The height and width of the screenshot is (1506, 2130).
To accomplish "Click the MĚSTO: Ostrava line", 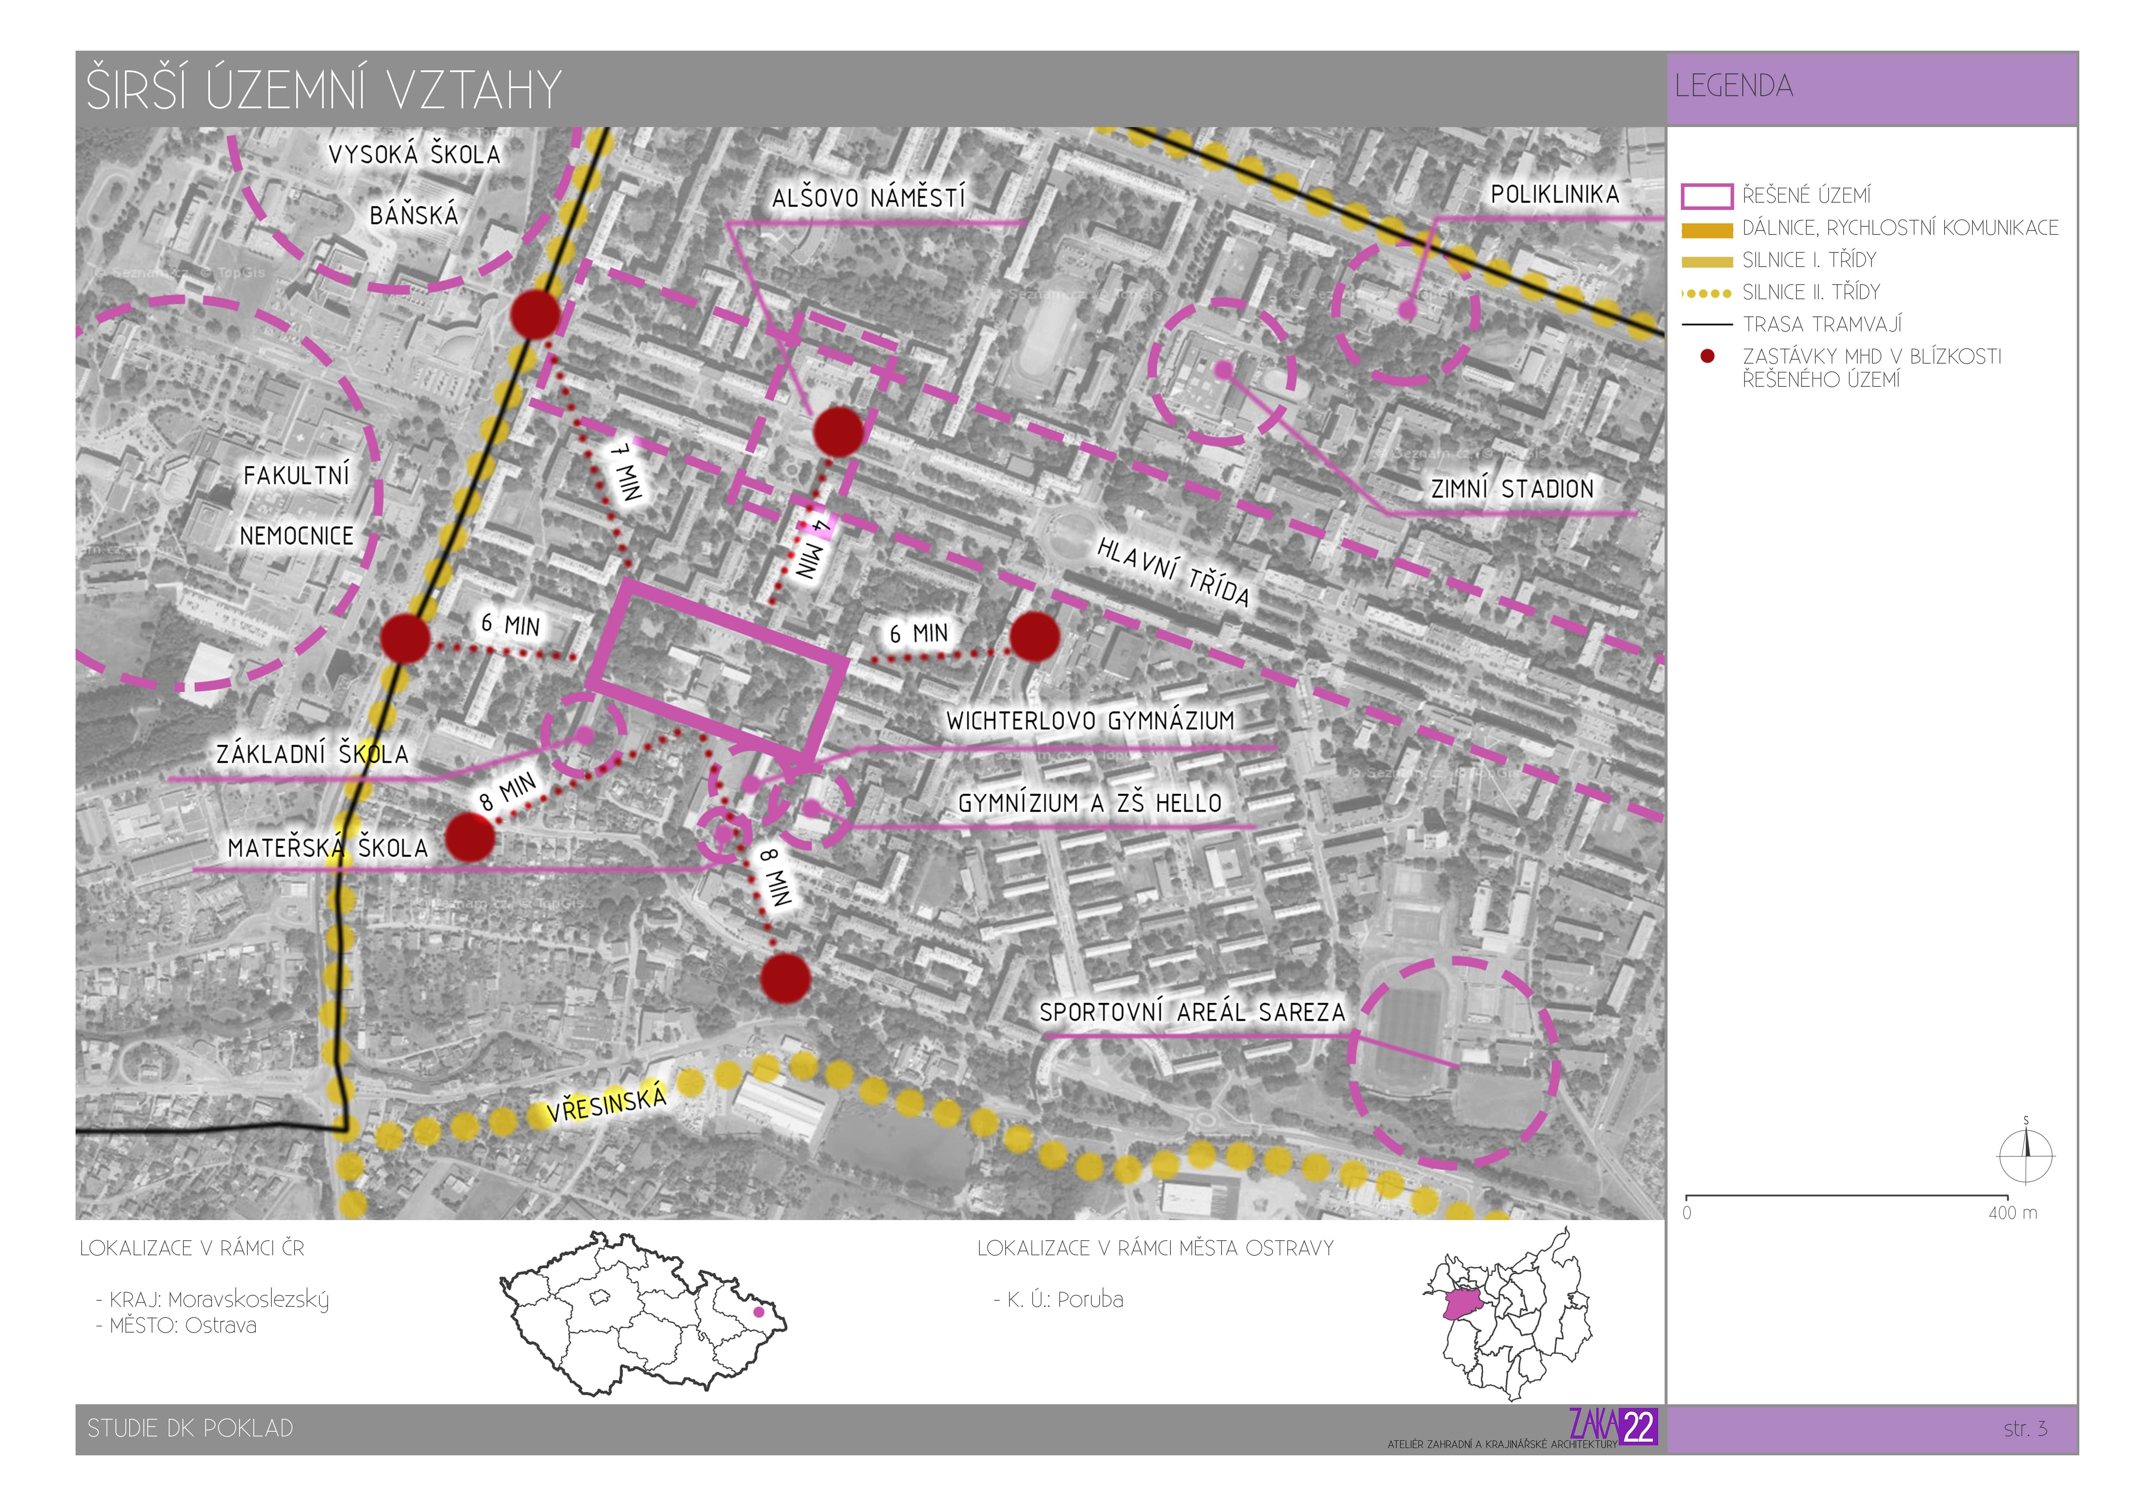I will click(x=176, y=1325).
